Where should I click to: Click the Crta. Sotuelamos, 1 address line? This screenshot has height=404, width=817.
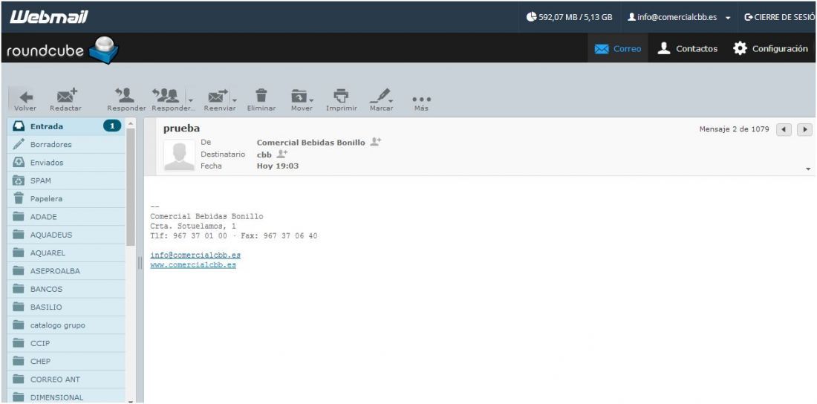[x=193, y=227]
